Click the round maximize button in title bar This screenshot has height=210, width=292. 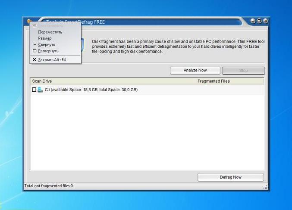[x=259, y=21]
